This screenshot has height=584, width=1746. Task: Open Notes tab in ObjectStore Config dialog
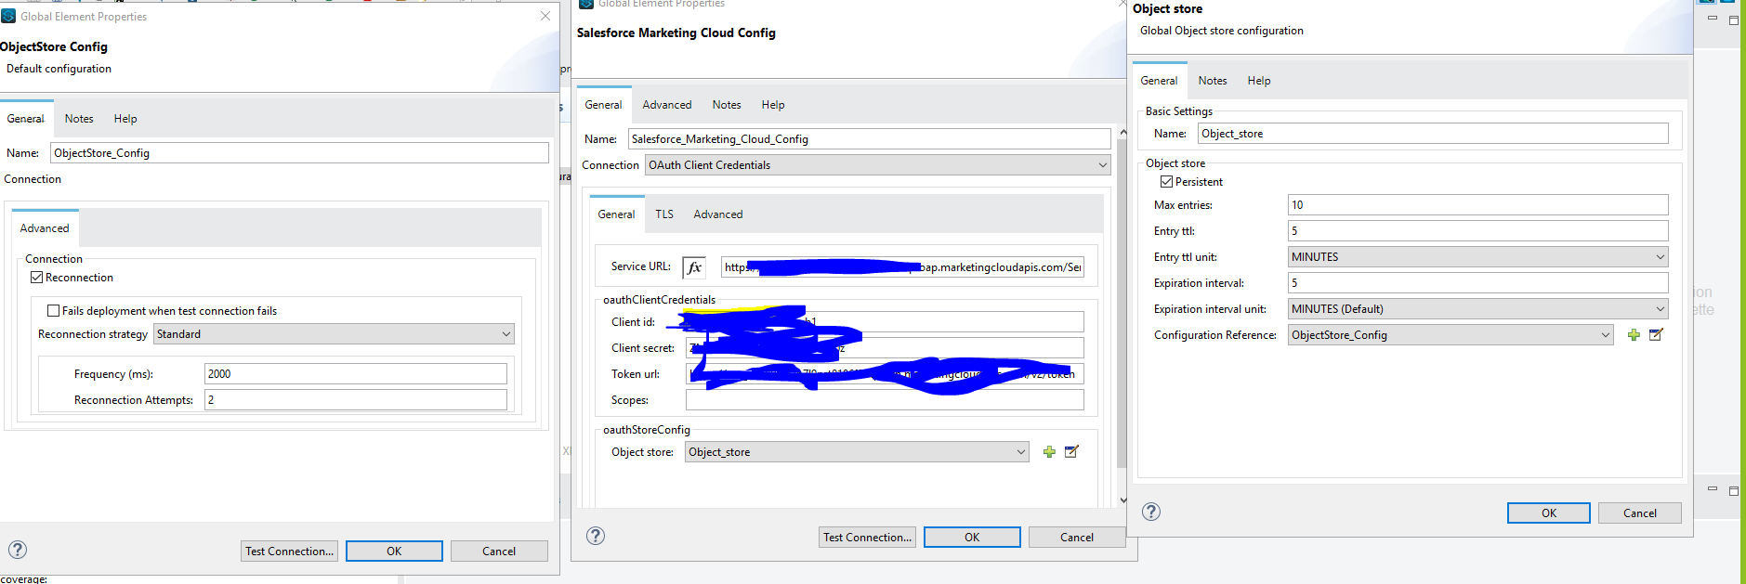point(79,119)
